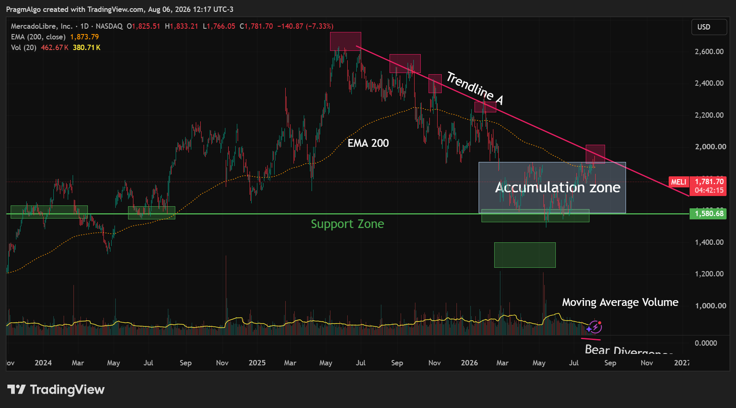Image resolution: width=736 pixels, height=408 pixels.
Task: Click the −140.87 (−7.33%) change value
Action: 305,26
